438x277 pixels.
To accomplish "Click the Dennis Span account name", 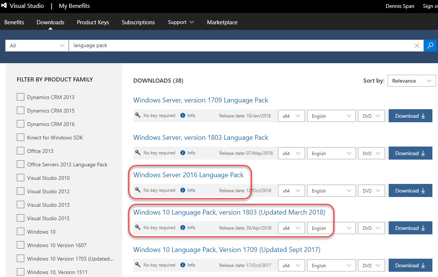I will tap(400, 6).
